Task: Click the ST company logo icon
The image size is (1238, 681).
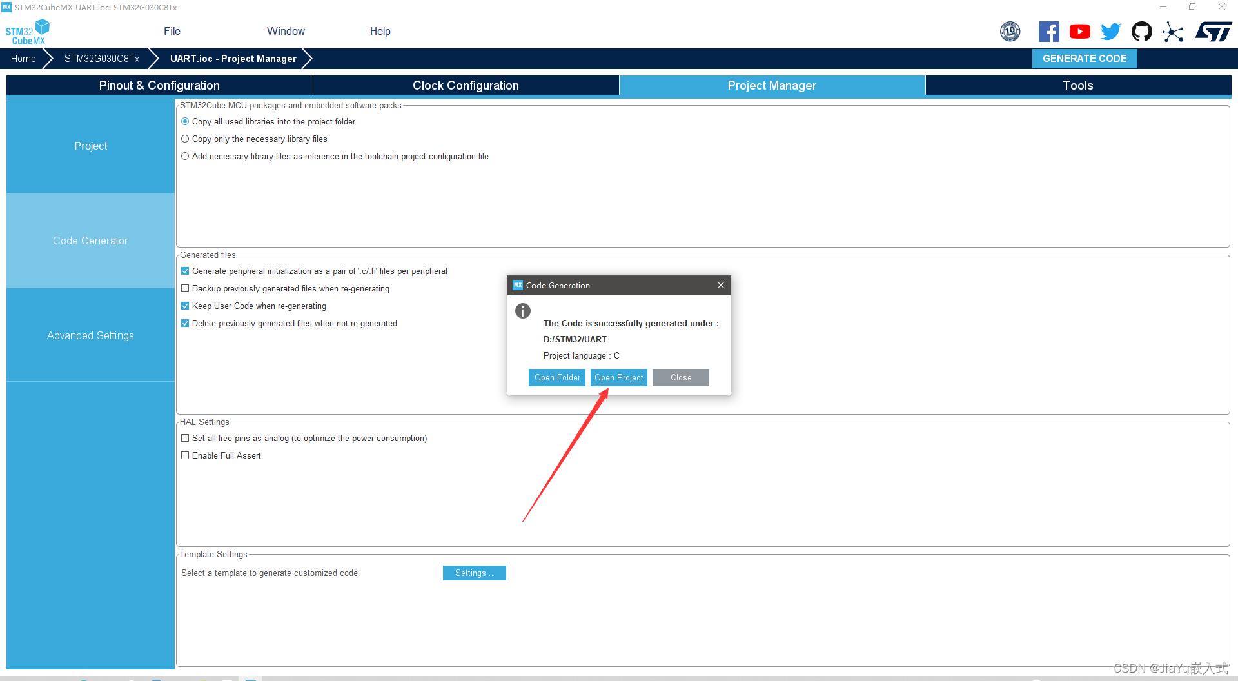Action: (x=1213, y=32)
